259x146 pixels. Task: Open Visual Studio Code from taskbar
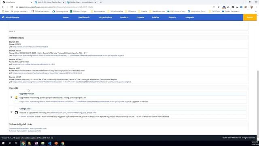point(49,143)
